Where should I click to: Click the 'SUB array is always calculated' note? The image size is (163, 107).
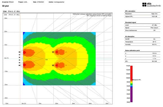(92, 14)
